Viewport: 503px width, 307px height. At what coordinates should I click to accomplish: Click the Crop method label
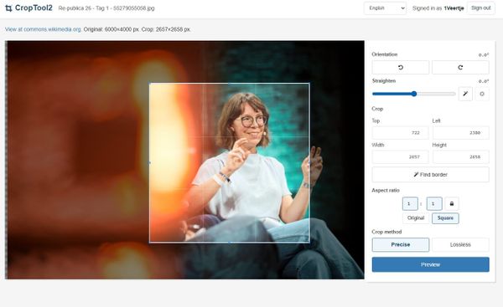[x=386, y=232]
